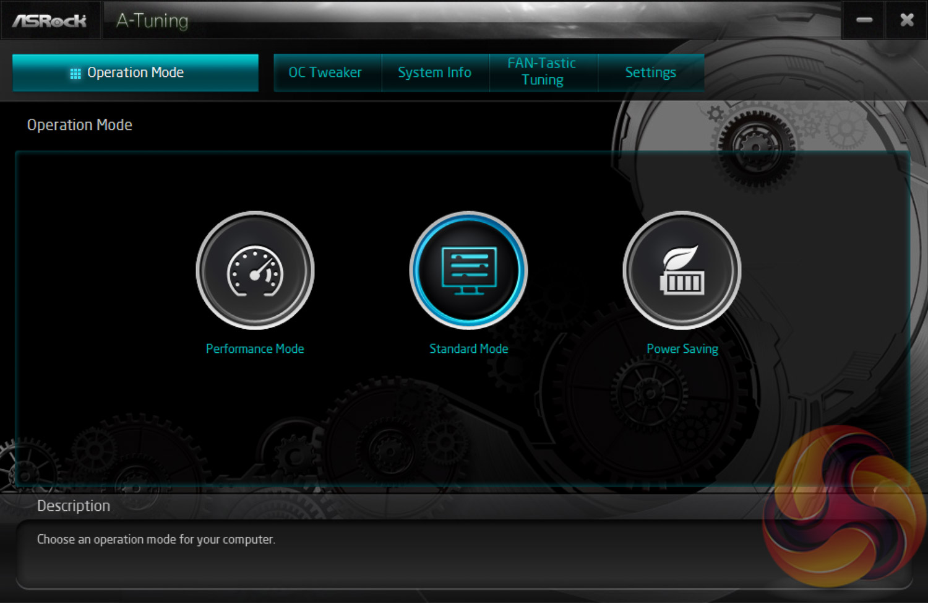The width and height of the screenshot is (928, 603).
Task: Click the 'Operation Mode' section heading
Action: [80, 125]
